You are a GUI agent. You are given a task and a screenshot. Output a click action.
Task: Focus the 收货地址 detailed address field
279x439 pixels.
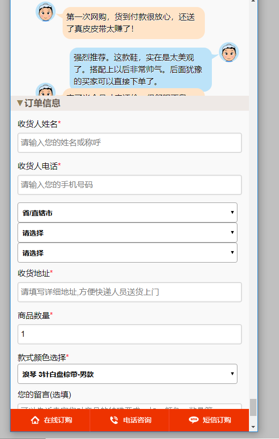pyautogui.click(x=130, y=292)
